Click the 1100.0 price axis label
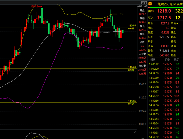This screenshot has height=139, width=183. tap(142, 111)
